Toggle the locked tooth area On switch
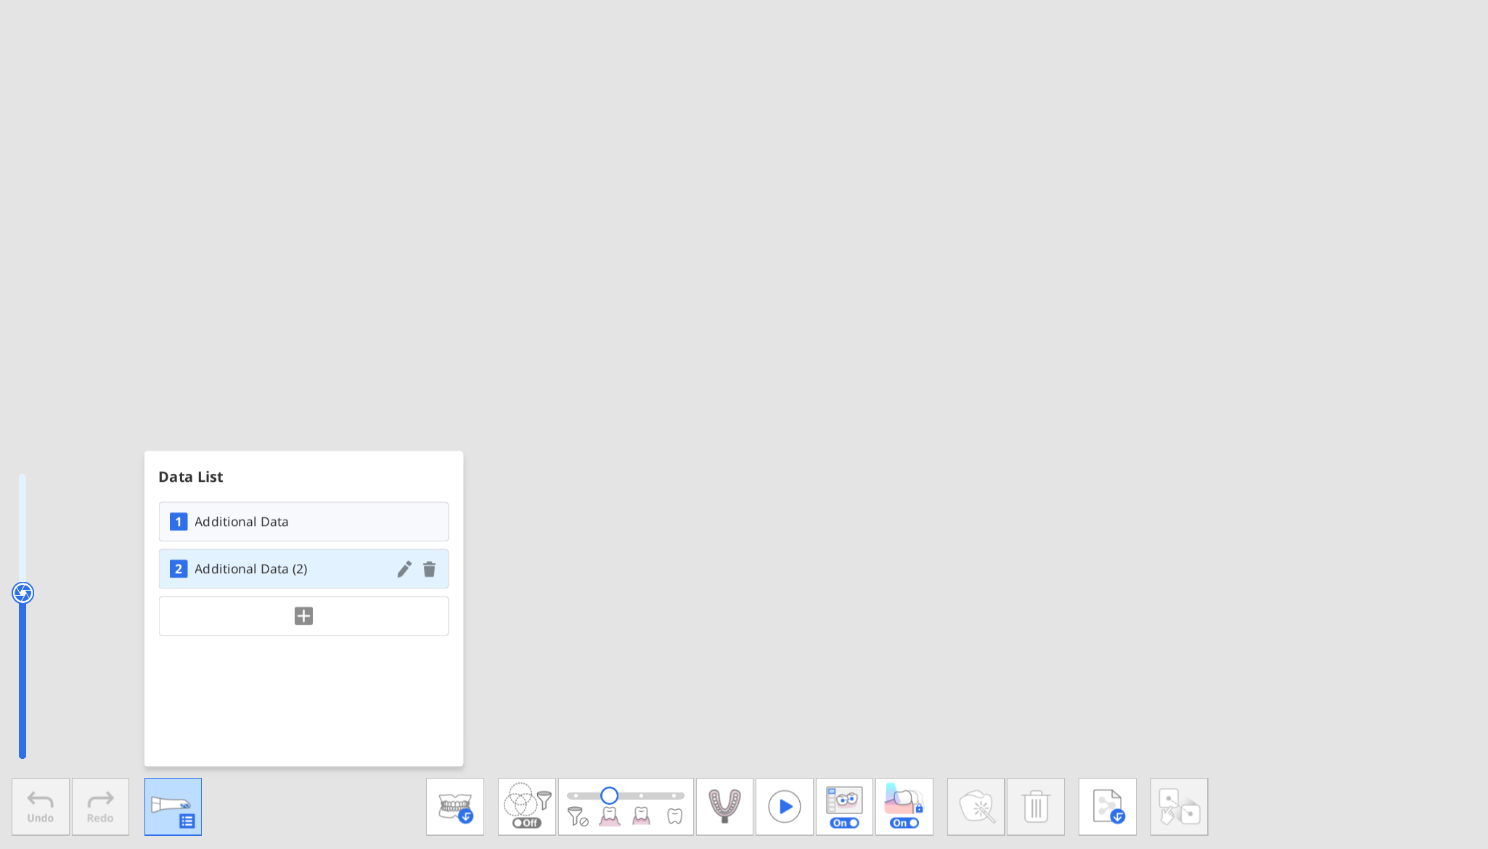 [904, 823]
